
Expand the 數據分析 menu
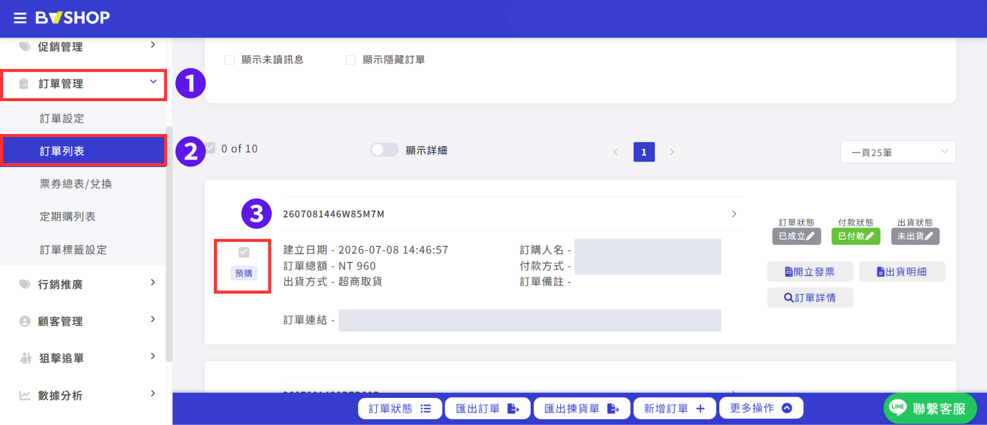(153, 393)
